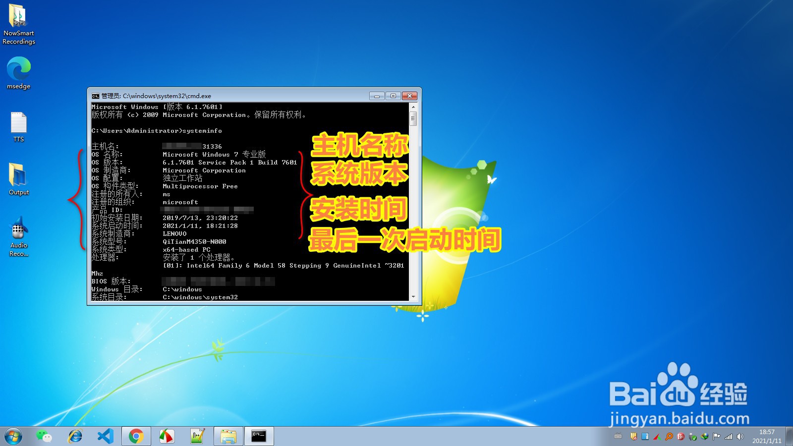Open Notepad++ from the taskbar
This screenshot has height=446, width=793.
[x=197, y=436]
